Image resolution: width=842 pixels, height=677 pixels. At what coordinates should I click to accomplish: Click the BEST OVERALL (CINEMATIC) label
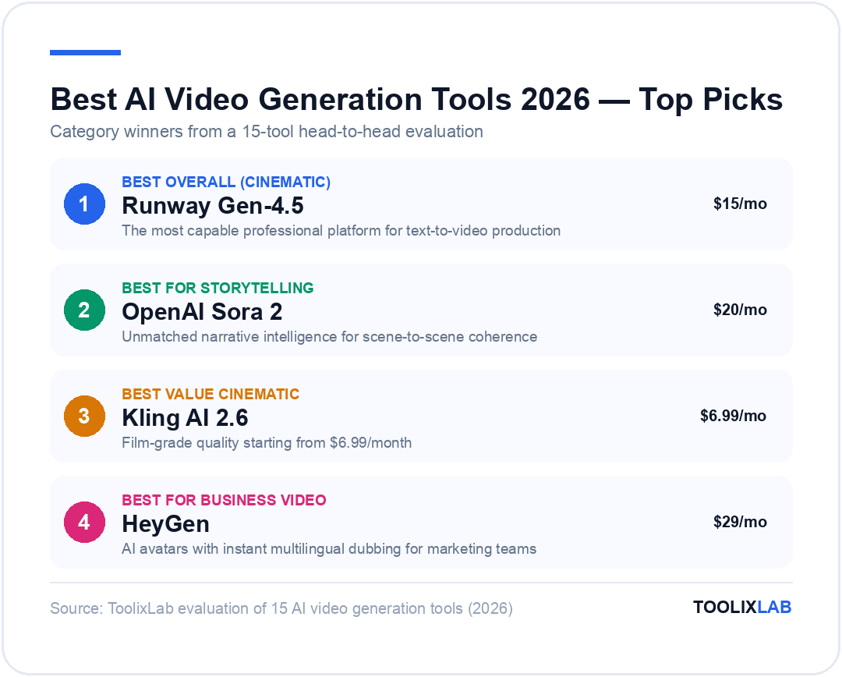[226, 183]
